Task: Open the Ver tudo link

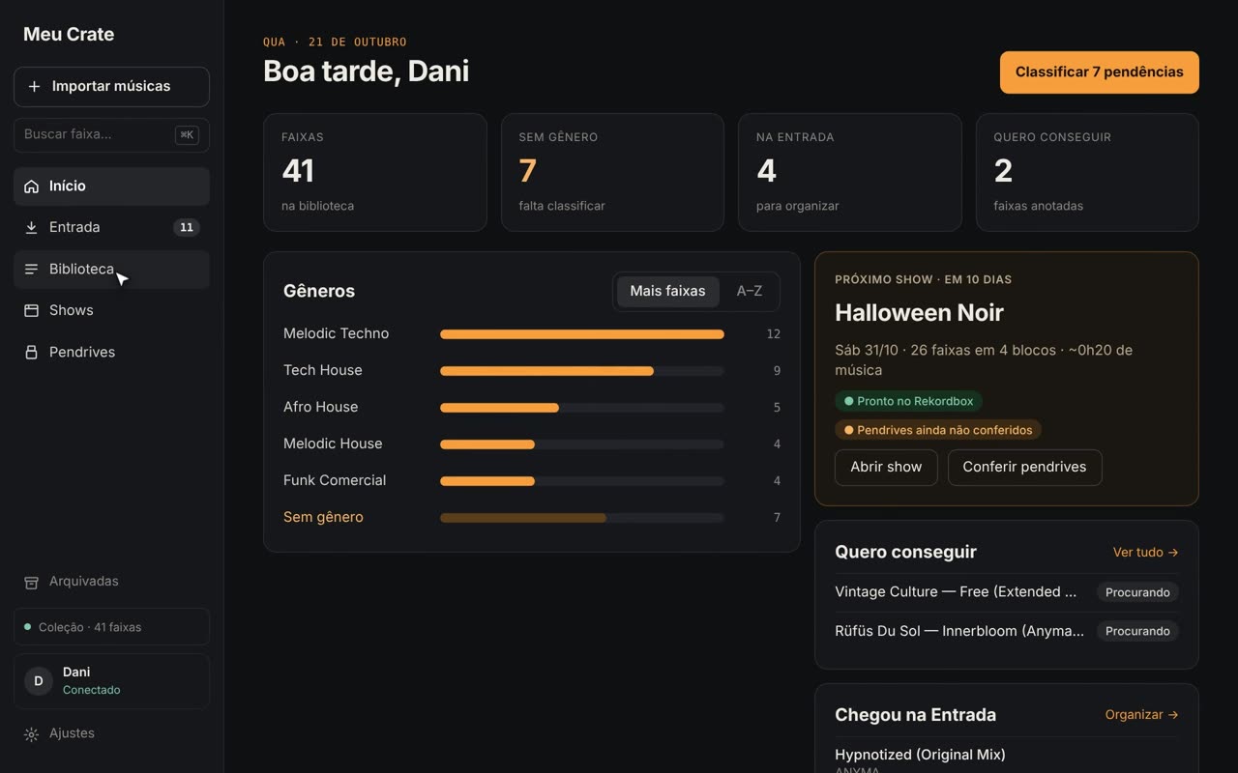Action: pyautogui.click(x=1145, y=553)
